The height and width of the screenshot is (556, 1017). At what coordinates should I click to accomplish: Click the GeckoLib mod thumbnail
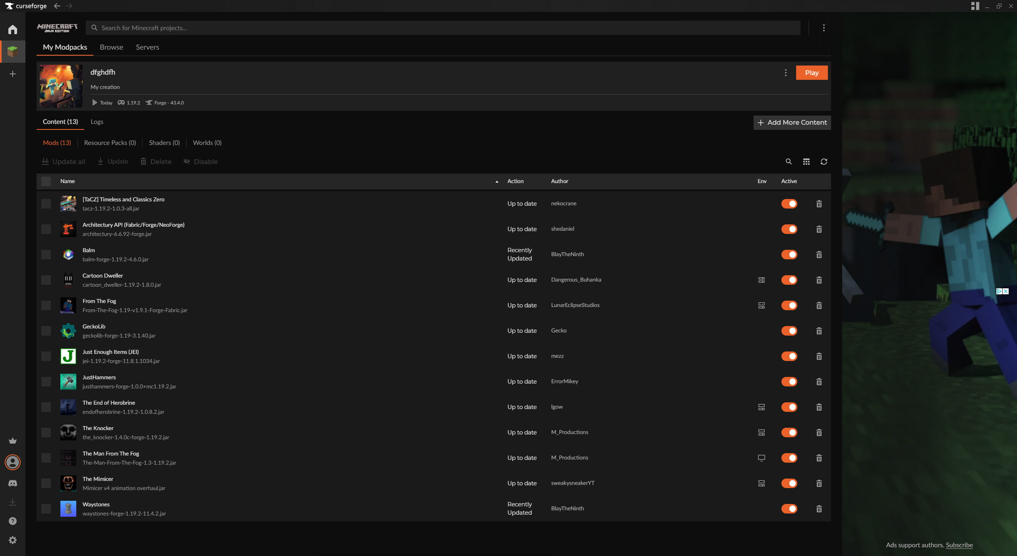tap(68, 331)
